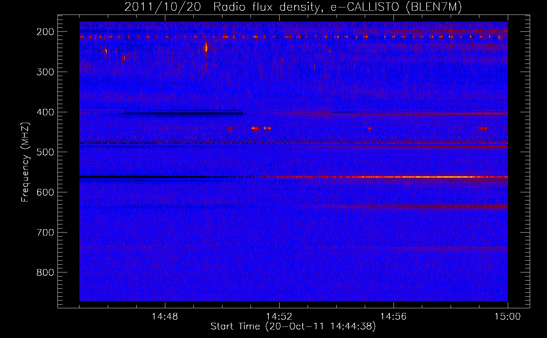The image size is (547, 338).
Task: Select the 400 frequency tick label
Action: (x=45, y=112)
